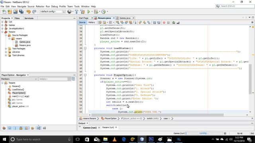The height and width of the screenshot is (143, 255).
Task: Toggle Show Fields filter in Navigator
Action: tap(10, 128)
